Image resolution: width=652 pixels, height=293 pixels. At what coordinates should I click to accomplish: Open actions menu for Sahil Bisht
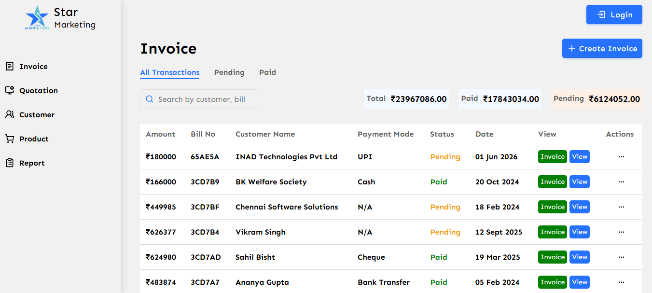[x=621, y=257]
